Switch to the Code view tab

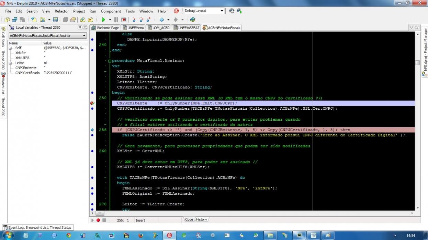pyautogui.click(x=189, y=219)
